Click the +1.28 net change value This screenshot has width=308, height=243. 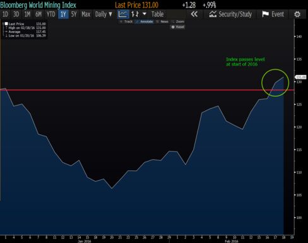[x=189, y=5]
